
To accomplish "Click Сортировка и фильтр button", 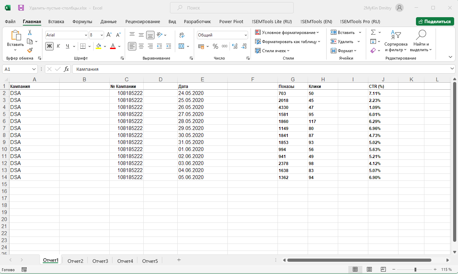I will (x=396, y=41).
